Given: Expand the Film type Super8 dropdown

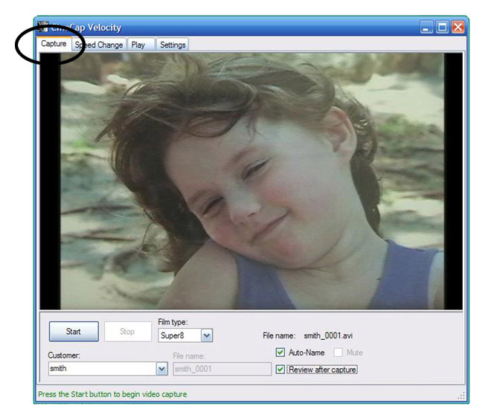Looking at the screenshot, I should pos(207,336).
